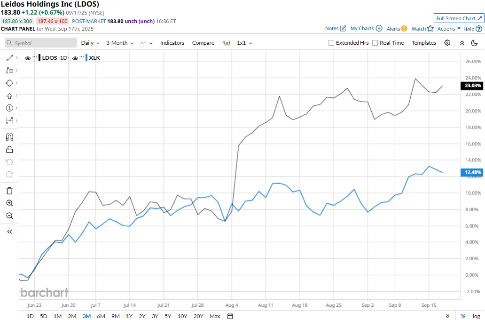
Task: Select the numbered annotation tool
Action: pos(9,108)
